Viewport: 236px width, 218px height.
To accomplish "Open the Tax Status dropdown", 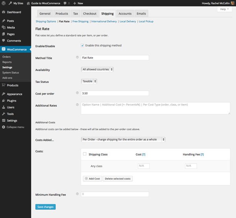I will coord(89,81).
